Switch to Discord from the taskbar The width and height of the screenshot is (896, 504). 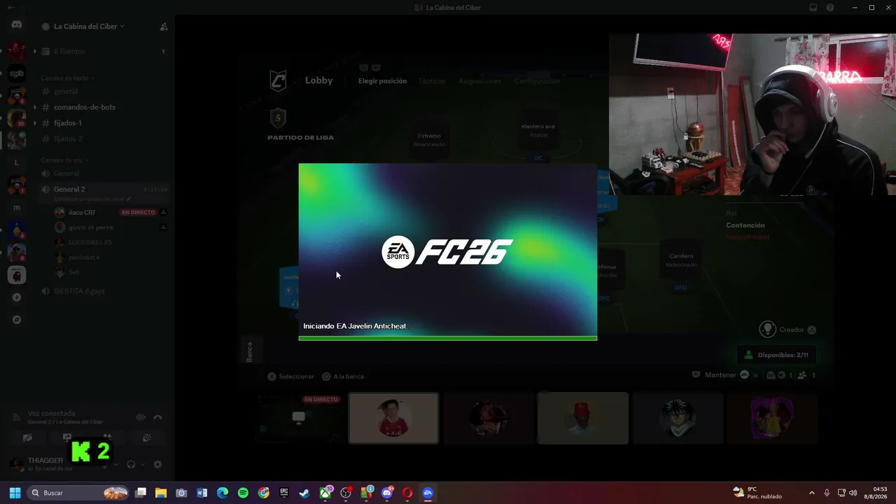(387, 493)
